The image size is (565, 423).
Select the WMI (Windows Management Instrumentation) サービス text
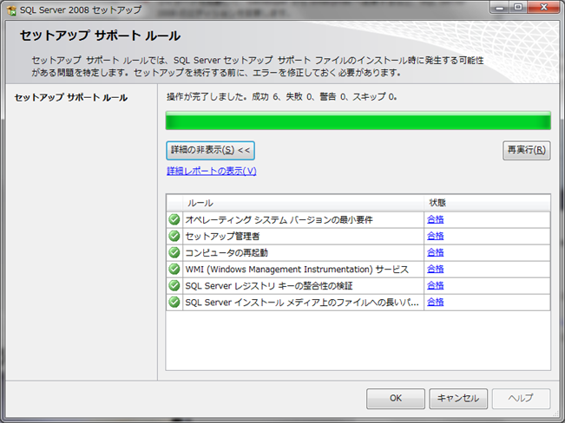point(297,270)
